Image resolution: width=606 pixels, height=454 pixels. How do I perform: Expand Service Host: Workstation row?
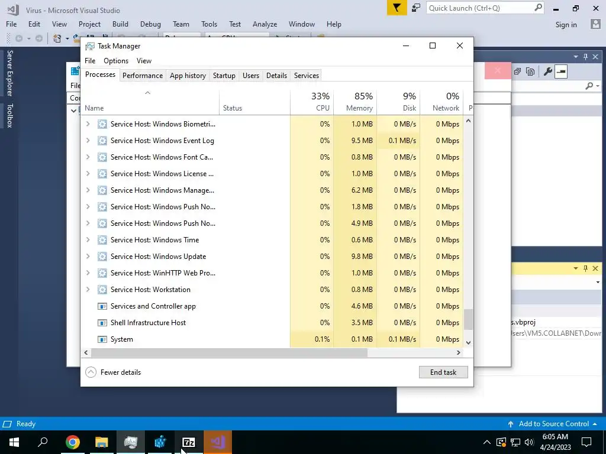tap(88, 290)
